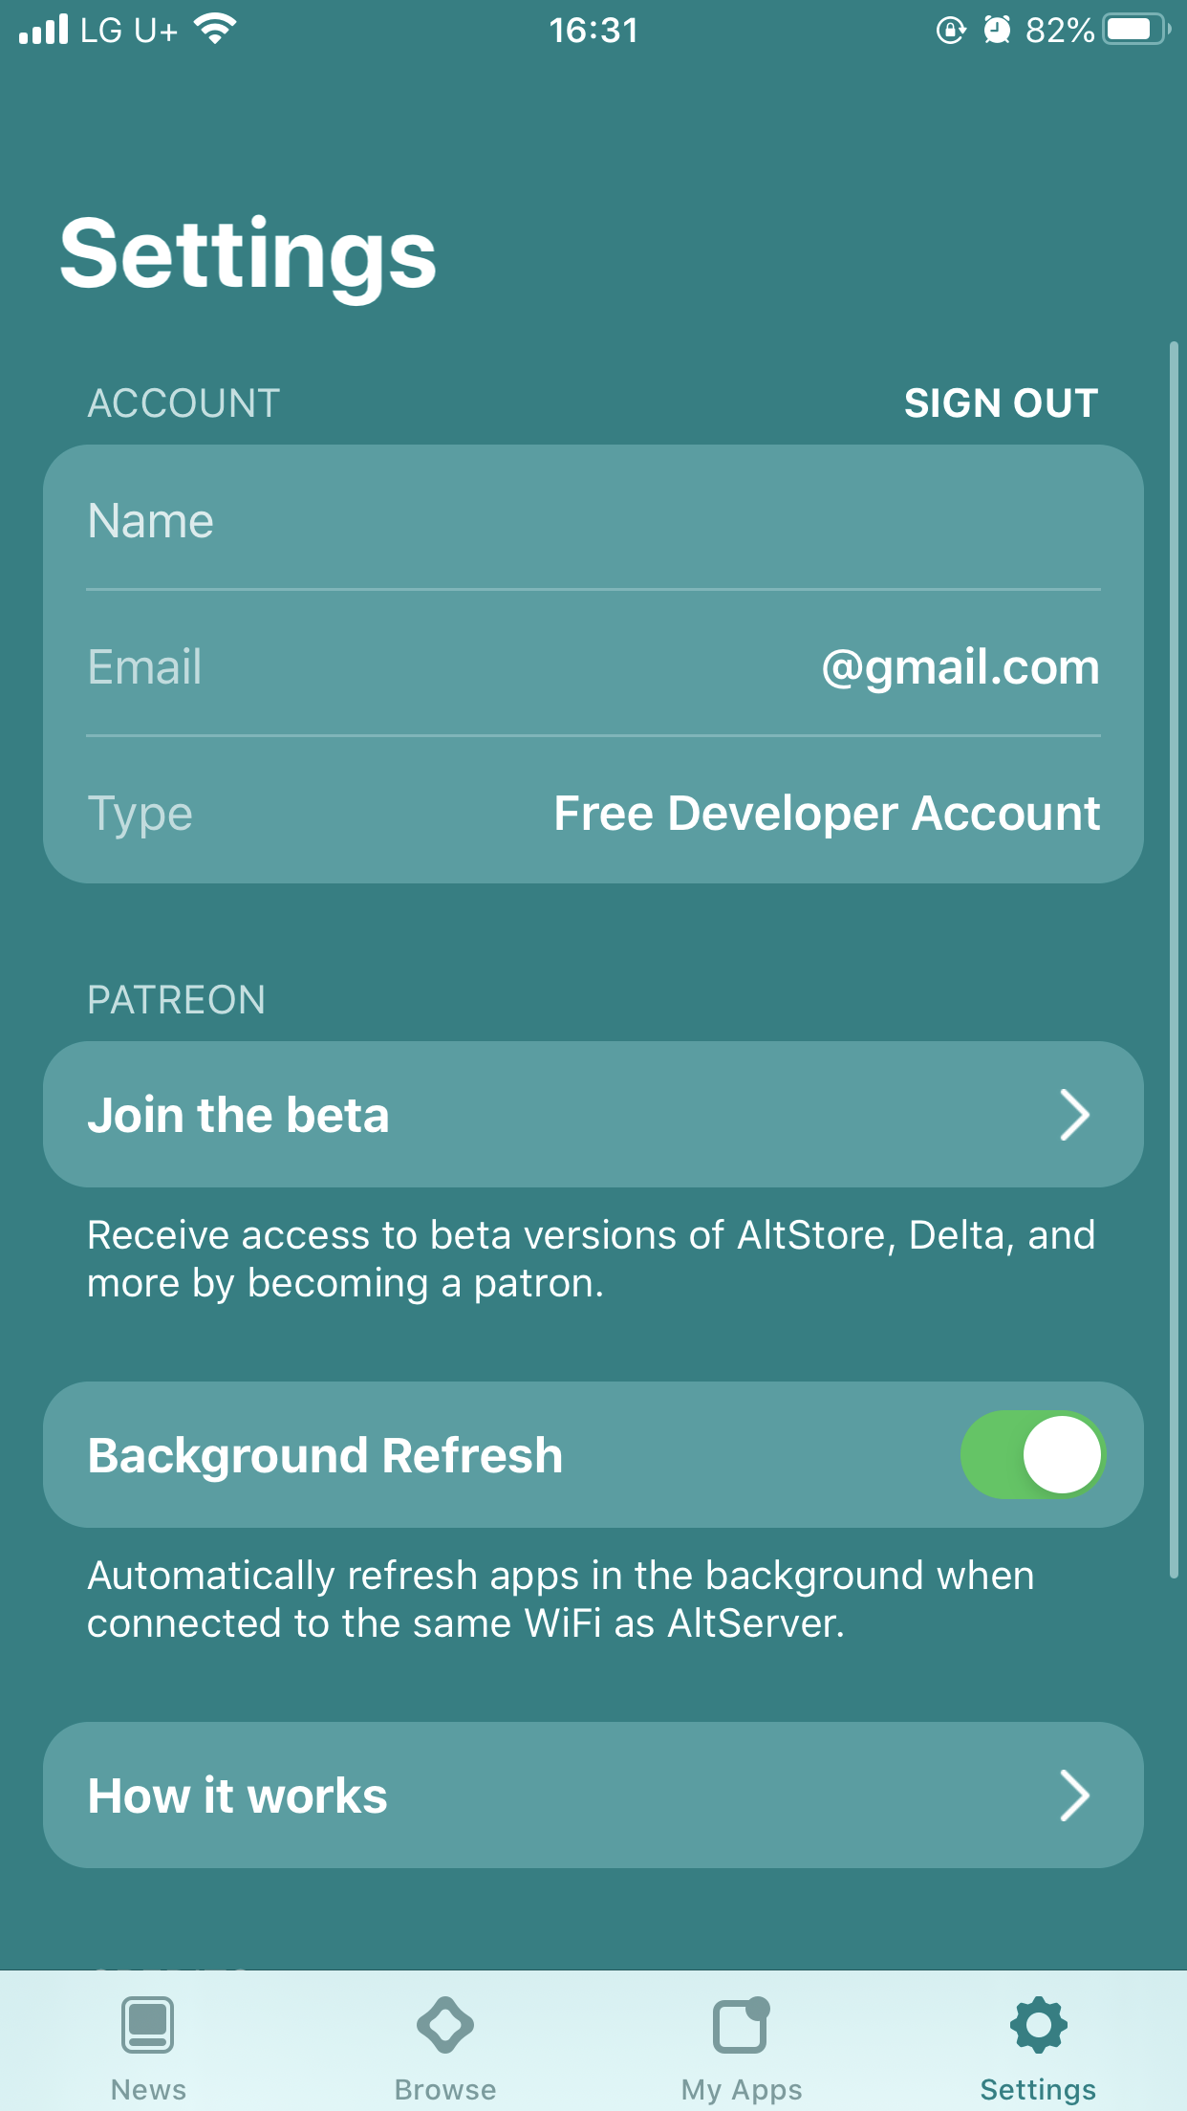Open Join the beta chevron
Screen dimensions: 1187x2111
(x=1075, y=1115)
